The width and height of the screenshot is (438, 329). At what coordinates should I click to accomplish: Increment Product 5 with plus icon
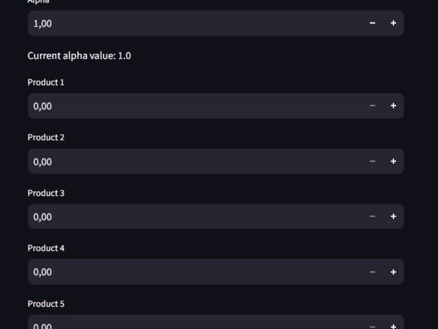pyautogui.click(x=393, y=325)
